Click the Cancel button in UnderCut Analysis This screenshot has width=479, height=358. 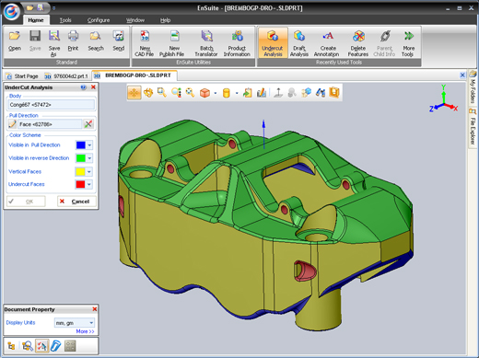coord(76,202)
